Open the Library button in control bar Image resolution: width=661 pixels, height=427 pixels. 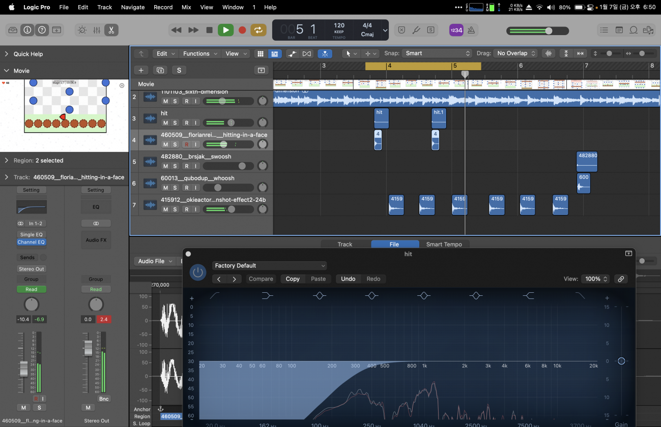pos(13,30)
